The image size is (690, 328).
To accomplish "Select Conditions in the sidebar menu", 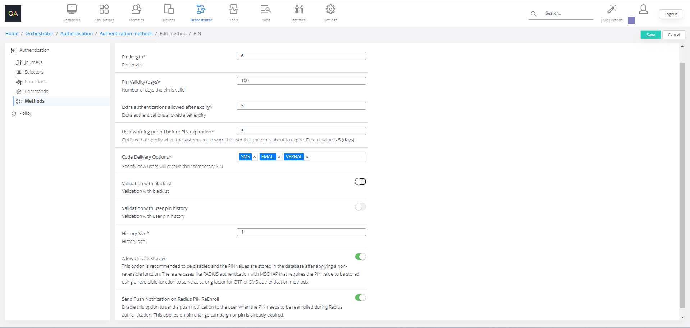I will [x=36, y=82].
